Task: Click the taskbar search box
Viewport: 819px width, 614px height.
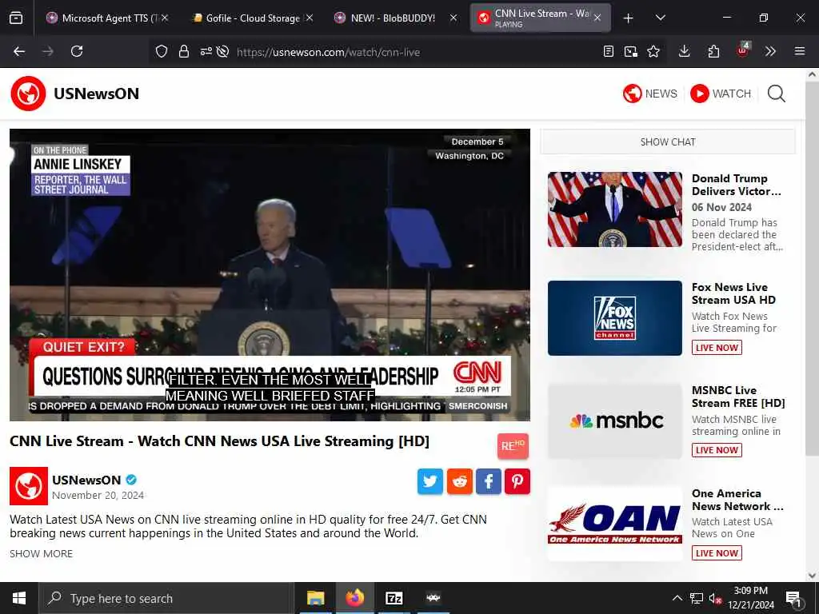Action: point(166,598)
